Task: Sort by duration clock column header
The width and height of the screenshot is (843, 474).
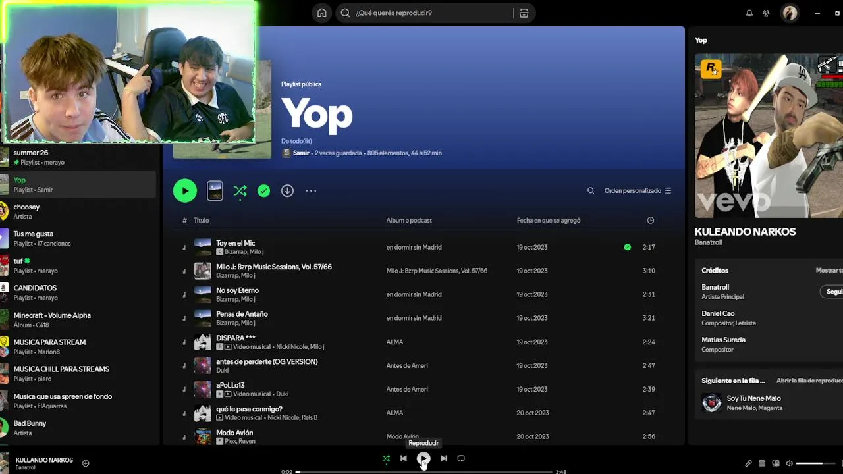Action: (651, 220)
